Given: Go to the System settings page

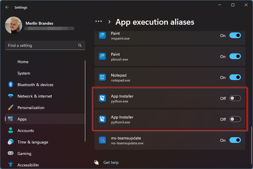Looking at the screenshot, I should 24,73.
